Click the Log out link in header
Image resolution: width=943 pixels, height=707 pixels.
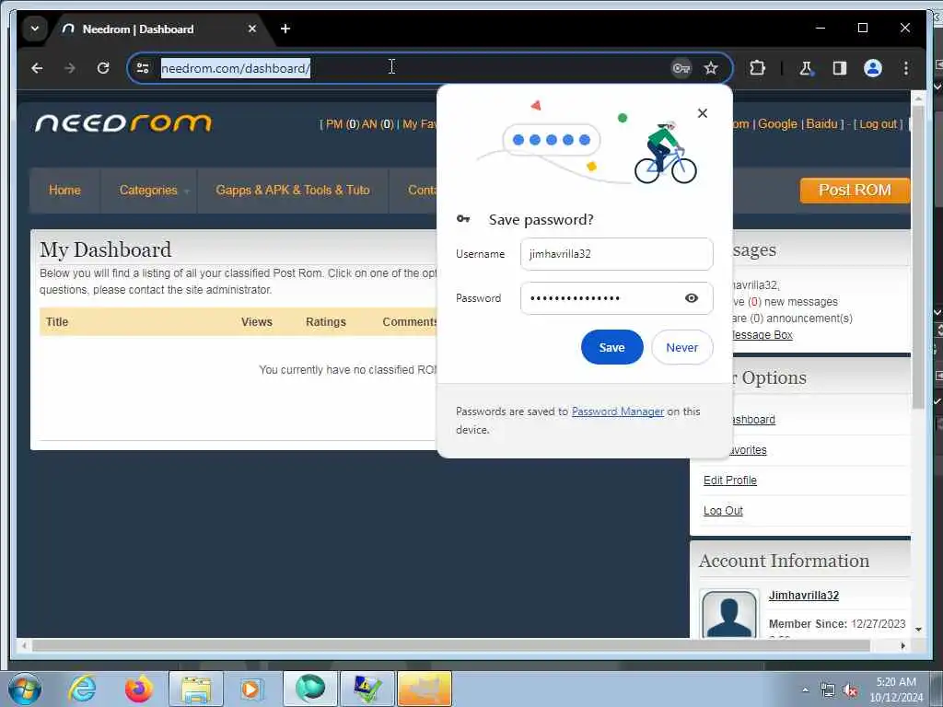pyautogui.click(x=878, y=124)
